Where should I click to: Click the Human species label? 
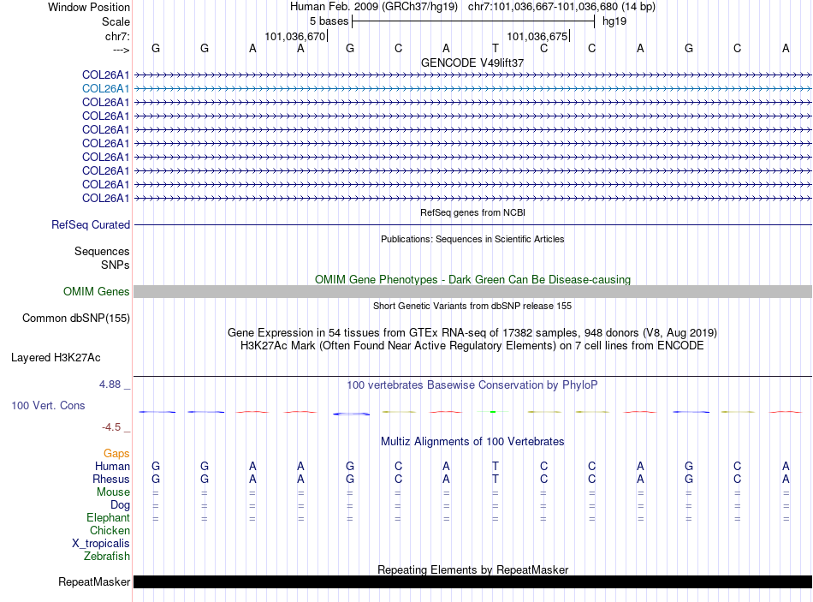tap(112, 466)
